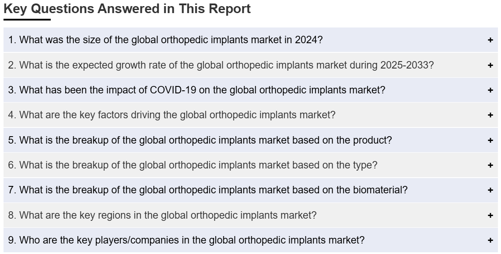Expand question 3 about COVID-19 impact

pyautogui.click(x=196, y=90)
